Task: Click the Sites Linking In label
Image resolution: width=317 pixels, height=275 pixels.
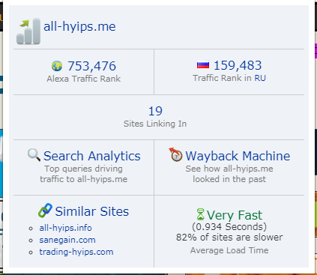Action: (x=155, y=124)
